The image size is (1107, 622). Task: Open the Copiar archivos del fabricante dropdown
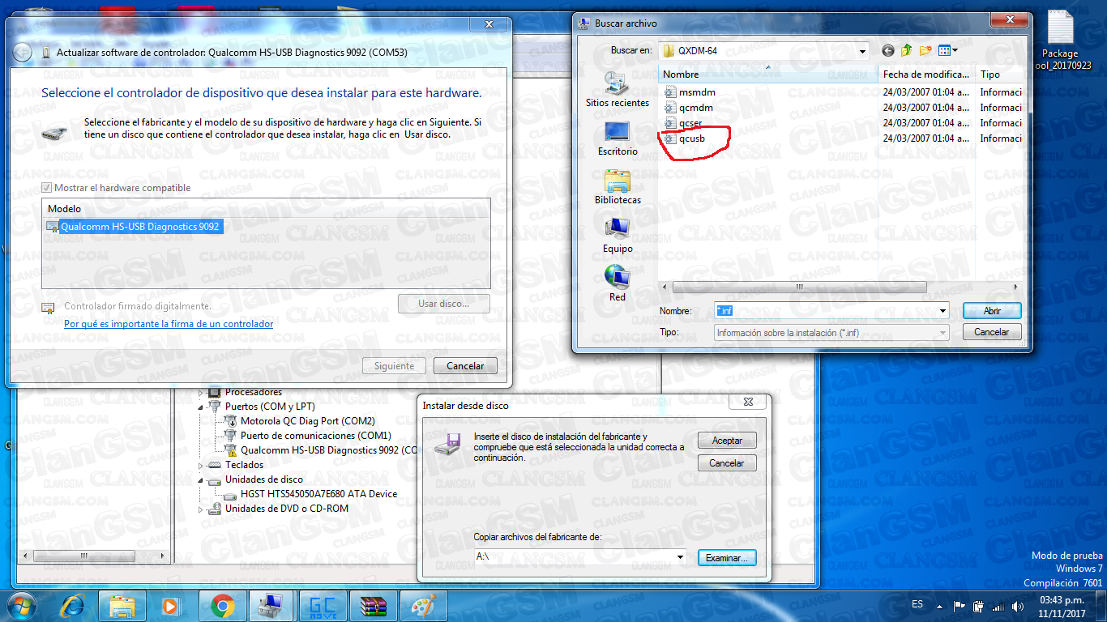tap(680, 557)
